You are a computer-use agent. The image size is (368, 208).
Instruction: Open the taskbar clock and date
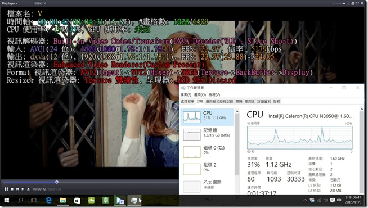pyautogui.click(x=353, y=200)
